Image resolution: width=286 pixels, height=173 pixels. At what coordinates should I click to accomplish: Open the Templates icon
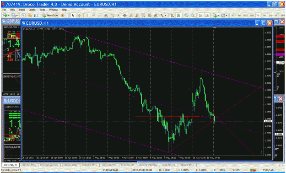223,16
